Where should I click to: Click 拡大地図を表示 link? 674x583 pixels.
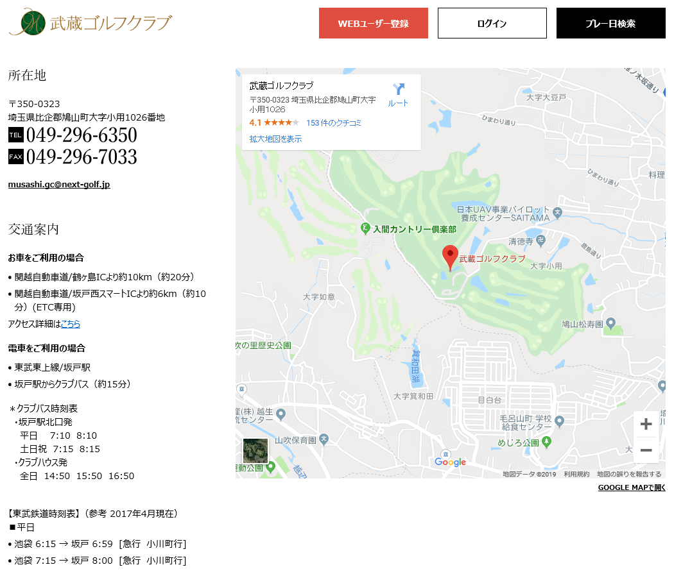pyautogui.click(x=275, y=139)
